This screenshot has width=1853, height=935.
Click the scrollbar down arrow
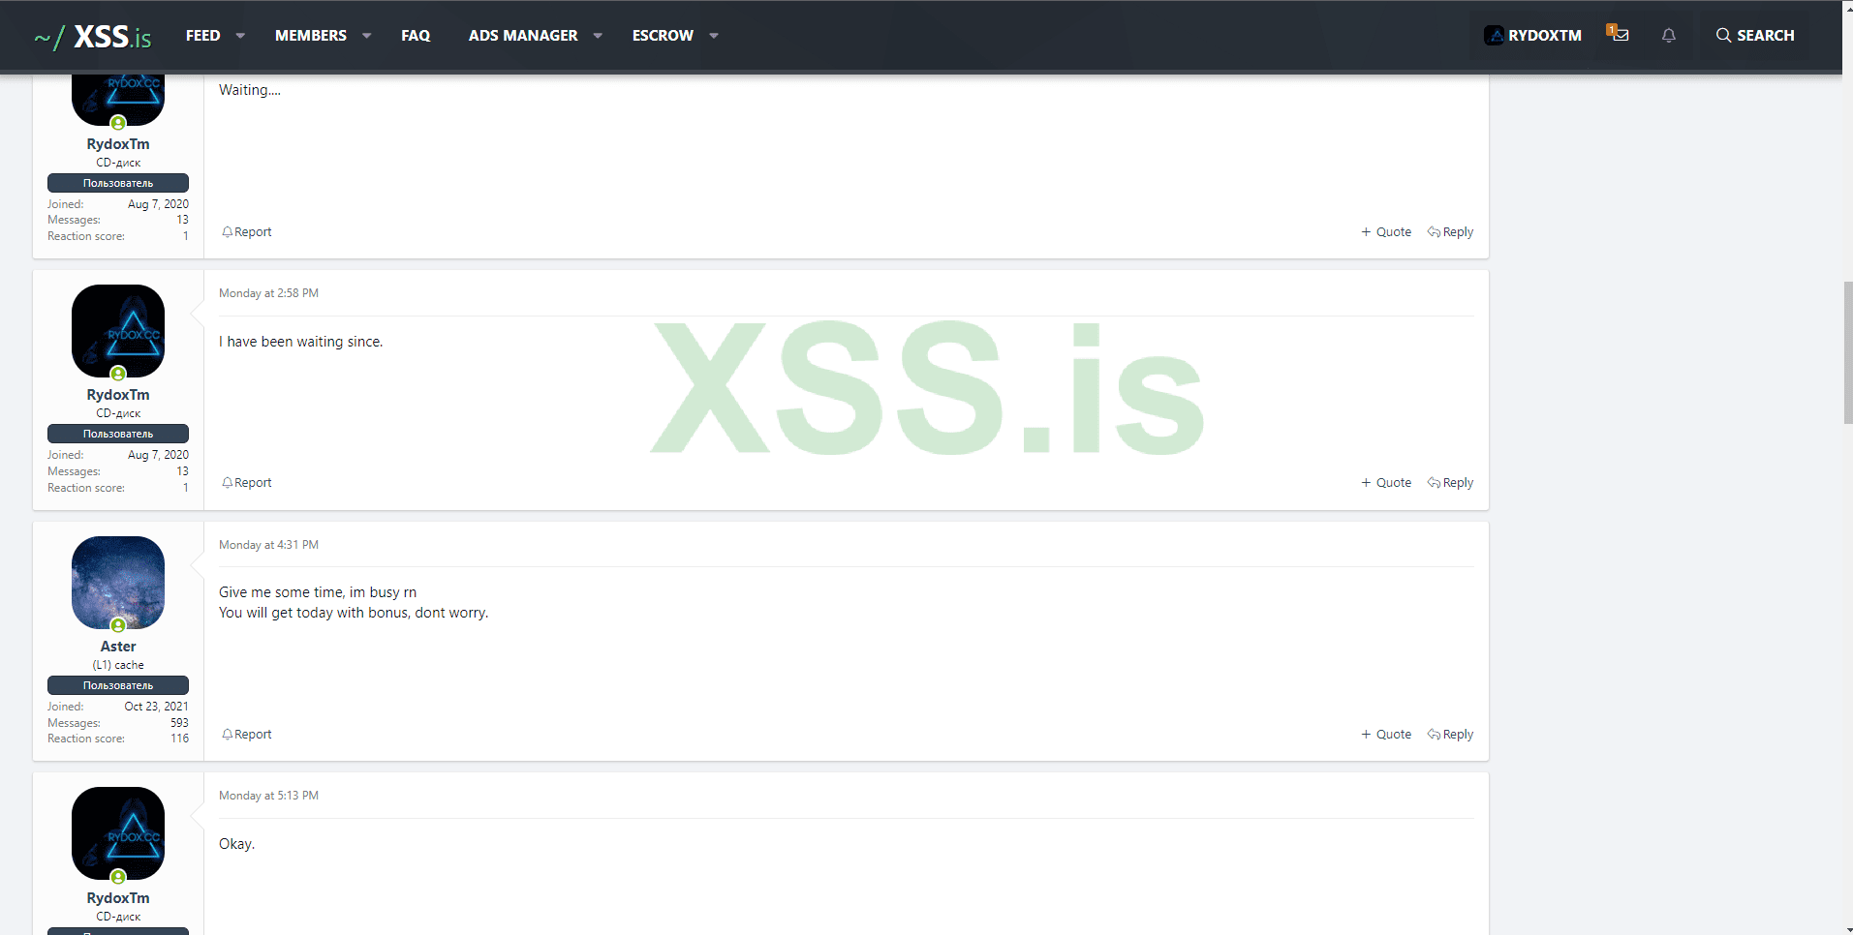point(1847,928)
